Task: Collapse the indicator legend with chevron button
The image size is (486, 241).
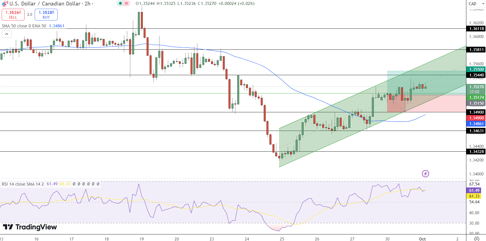Action: click(7, 34)
